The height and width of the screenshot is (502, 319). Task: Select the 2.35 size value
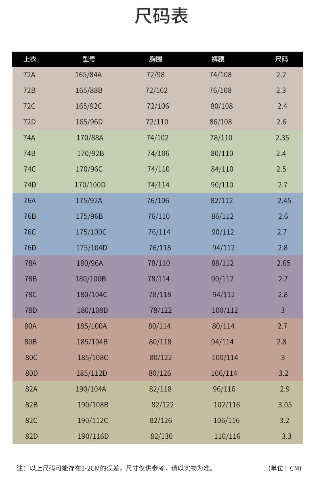click(282, 138)
